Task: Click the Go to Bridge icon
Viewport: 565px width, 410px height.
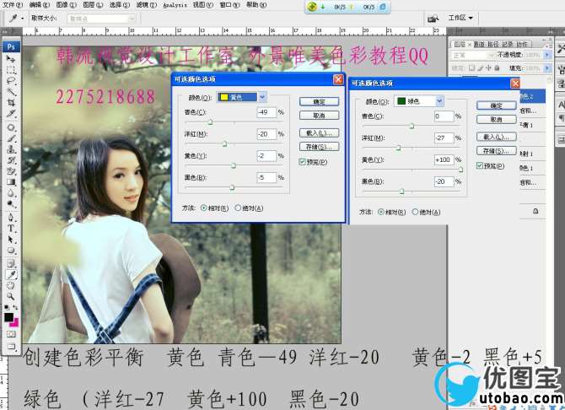Action: click(x=433, y=18)
